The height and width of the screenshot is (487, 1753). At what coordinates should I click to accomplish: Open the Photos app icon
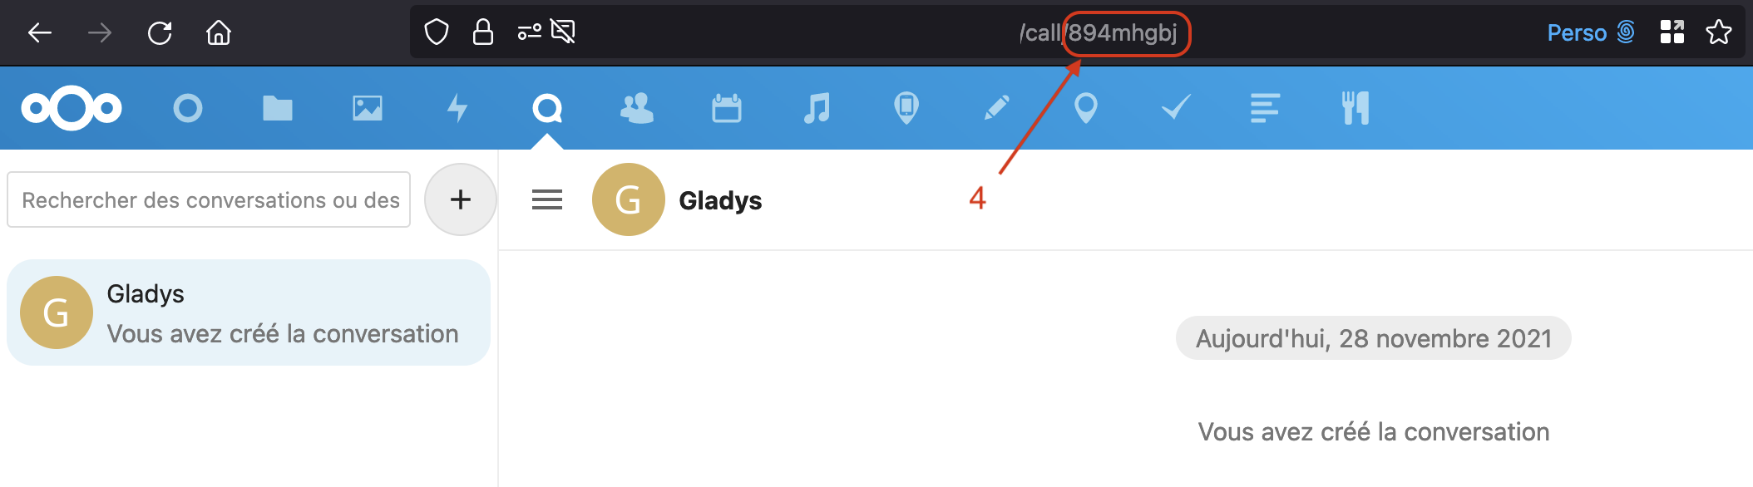click(367, 108)
